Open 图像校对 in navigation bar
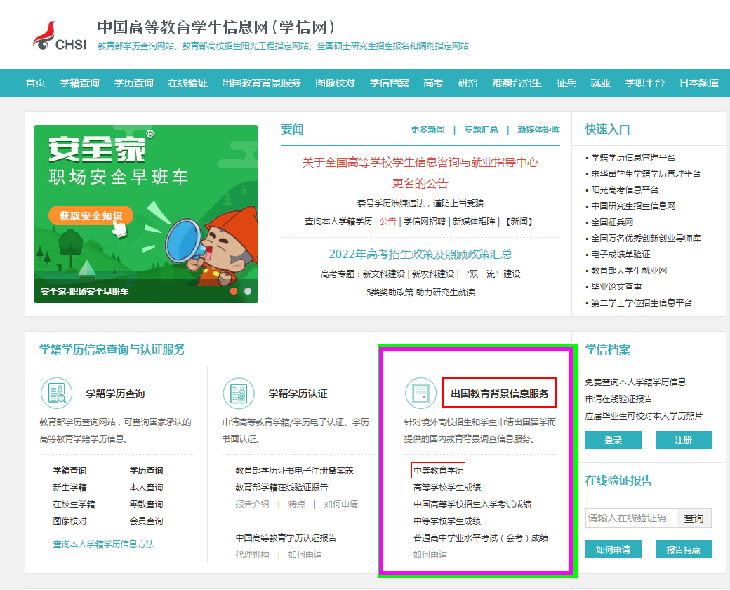This screenshot has height=590, width=730. pyautogui.click(x=335, y=83)
